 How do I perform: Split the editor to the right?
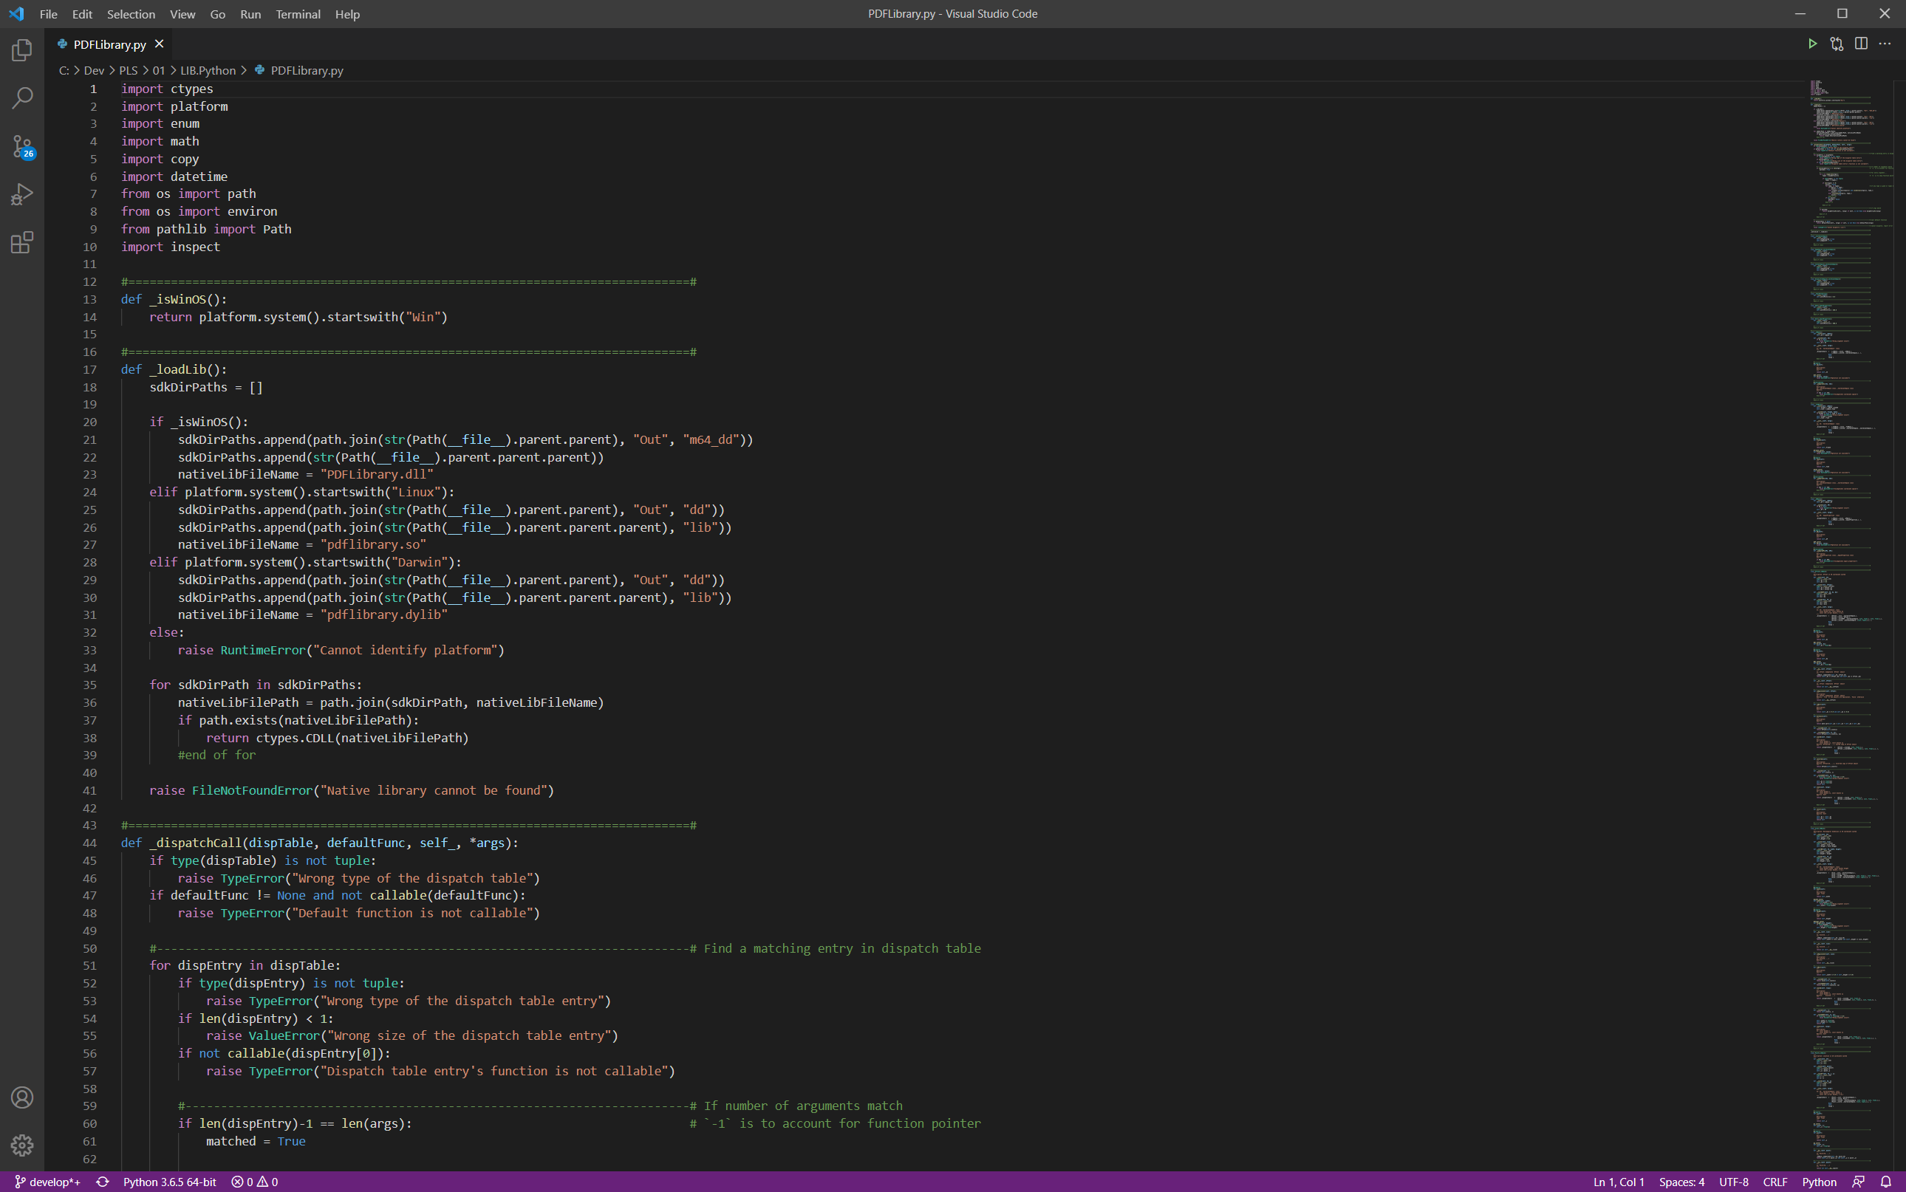pos(1861,44)
